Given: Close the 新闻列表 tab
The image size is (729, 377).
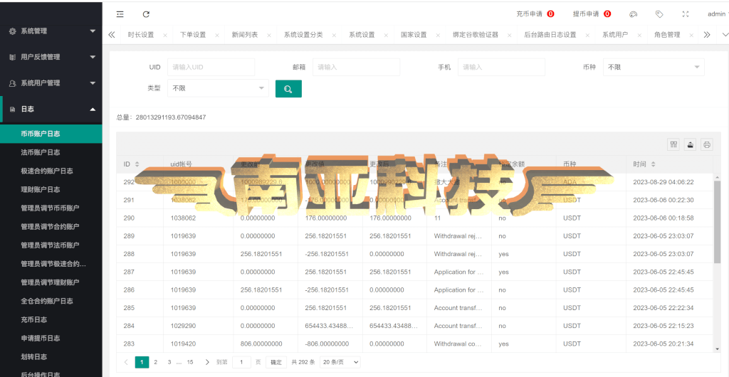Looking at the screenshot, I should coord(269,36).
